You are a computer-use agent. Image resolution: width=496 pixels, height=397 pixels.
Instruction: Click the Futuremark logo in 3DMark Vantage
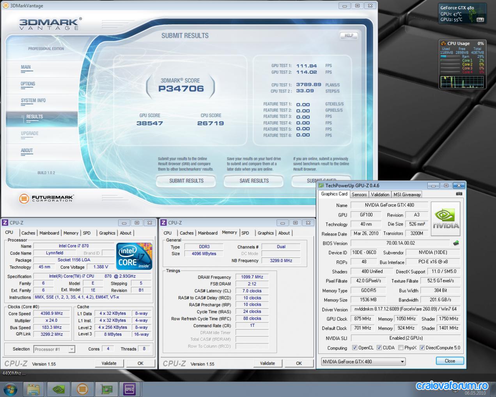click(46, 198)
